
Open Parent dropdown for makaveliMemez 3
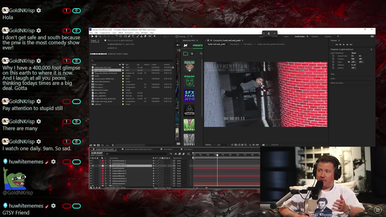pyautogui.click(x=182, y=171)
